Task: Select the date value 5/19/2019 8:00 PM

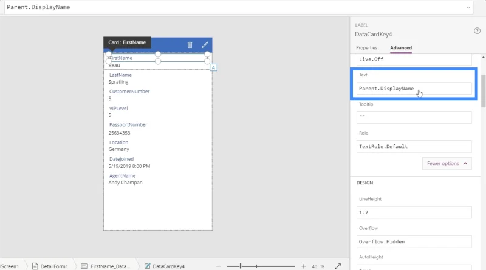Action: click(129, 166)
